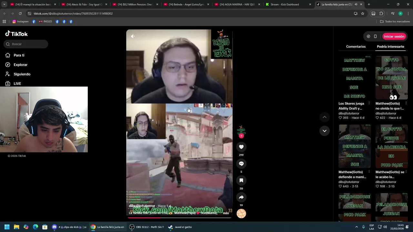This screenshot has height=232, width=413.
Task: Switch to the AGUA MARINA - HAY QUE tab
Action: [237, 5]
